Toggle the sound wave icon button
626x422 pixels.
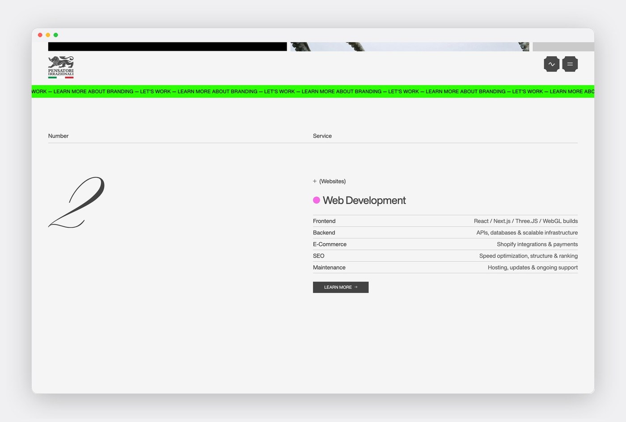[x=552, y=64]
